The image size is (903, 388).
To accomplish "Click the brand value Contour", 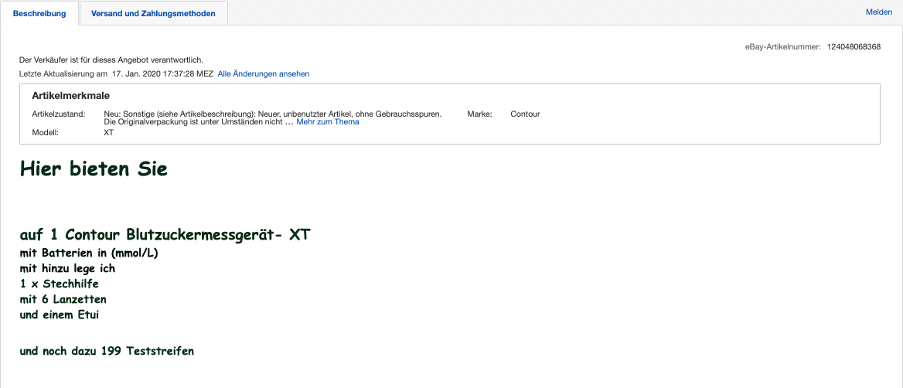I will tap(525, 114).
